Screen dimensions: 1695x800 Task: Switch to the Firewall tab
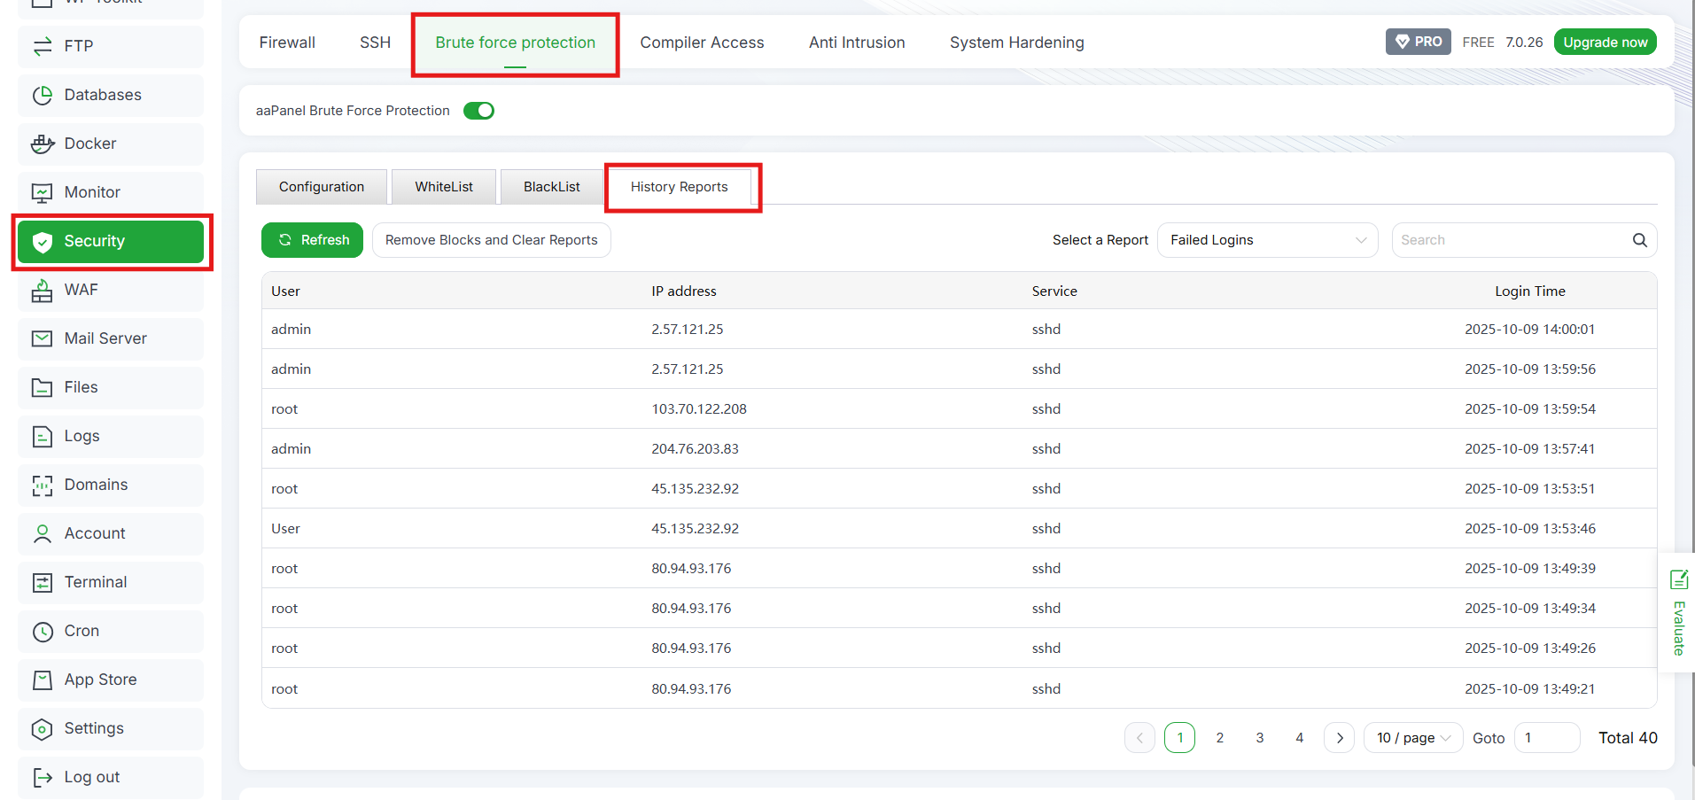pos(287,43)
